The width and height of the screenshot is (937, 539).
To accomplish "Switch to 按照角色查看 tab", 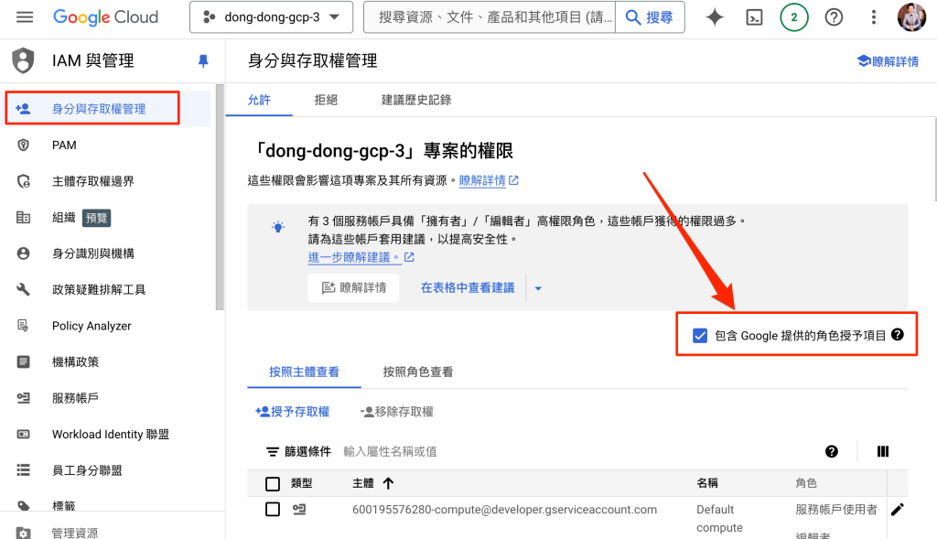I will (x=417, y=372).
